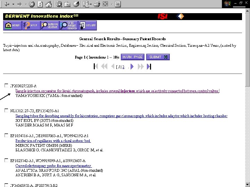Click the 'General Search Results' heading text
This screenshot has height=187, width=250.
tap(100, 39)
